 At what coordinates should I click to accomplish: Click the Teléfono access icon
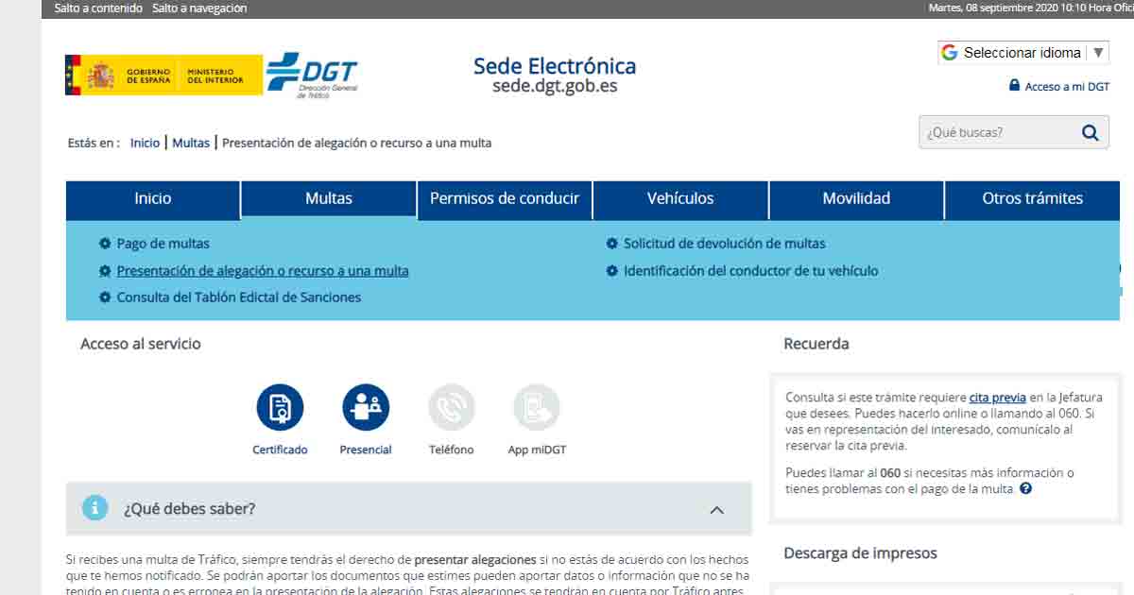point(451,408)
